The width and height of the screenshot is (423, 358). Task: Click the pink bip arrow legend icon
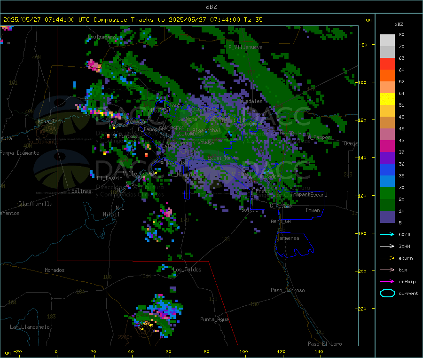pyautogui.click(x=387, y=270)
